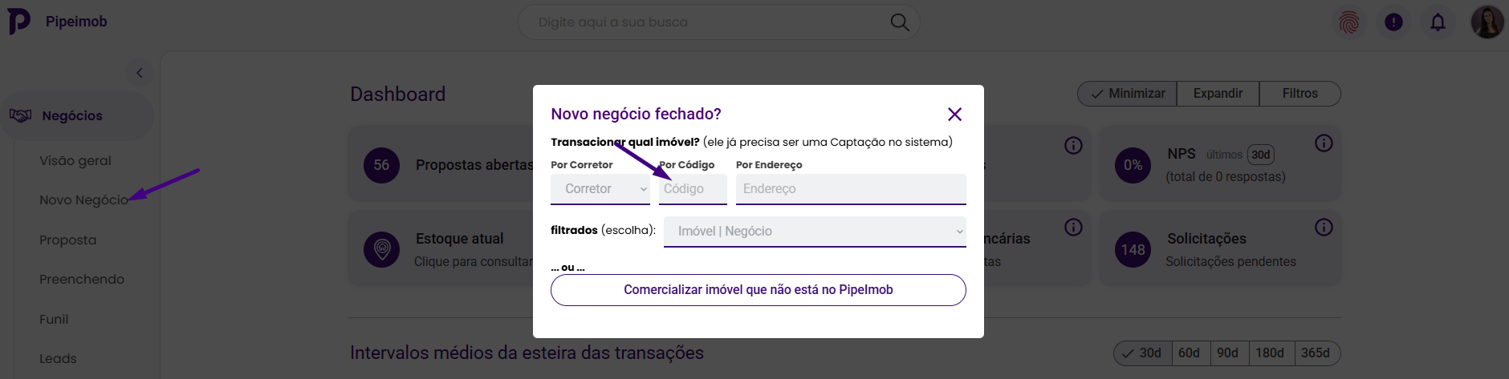The image size is (1509, 379).
Task: Click Comercializar imóvel que não está no Pipeimob
Action: 758,290
